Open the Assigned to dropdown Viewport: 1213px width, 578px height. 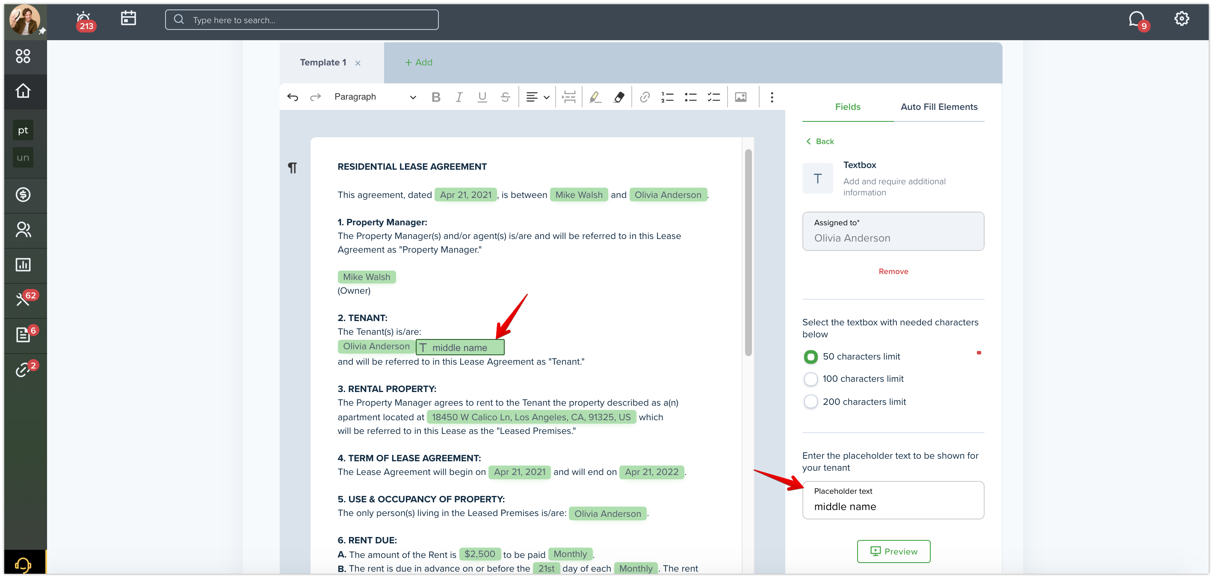coord(893,231)
